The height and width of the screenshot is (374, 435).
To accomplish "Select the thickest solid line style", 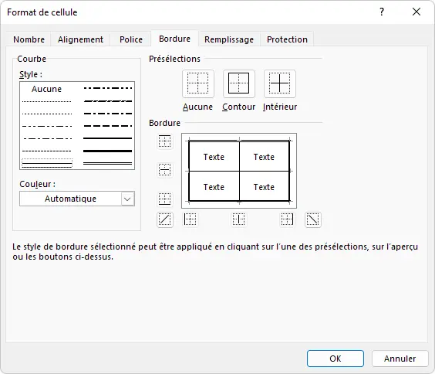I will 108,151.
